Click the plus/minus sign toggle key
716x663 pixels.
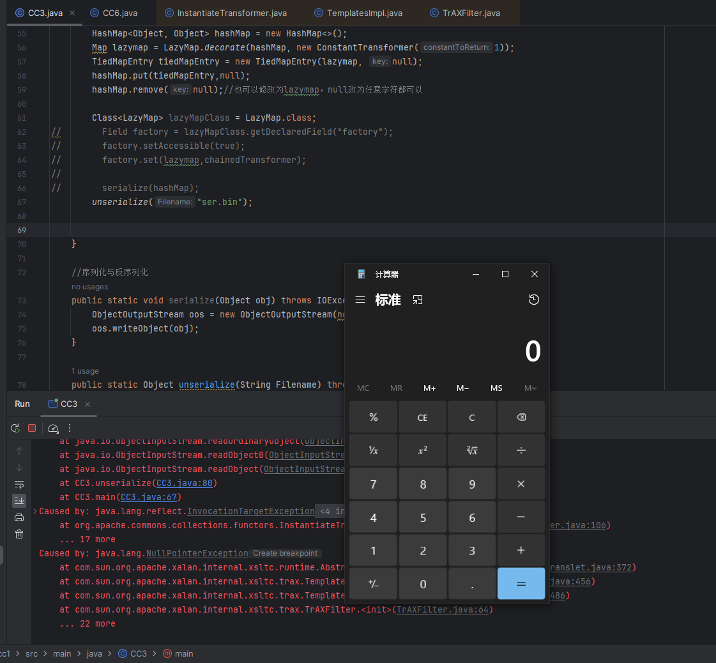[x=373, y=584]
